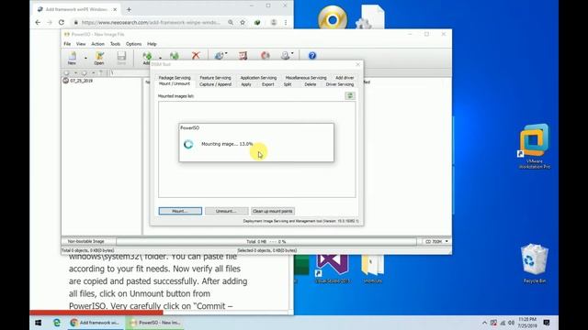Click the Chrome back arrow
Screen dimensions: 588x330
(x=38, y=22)
